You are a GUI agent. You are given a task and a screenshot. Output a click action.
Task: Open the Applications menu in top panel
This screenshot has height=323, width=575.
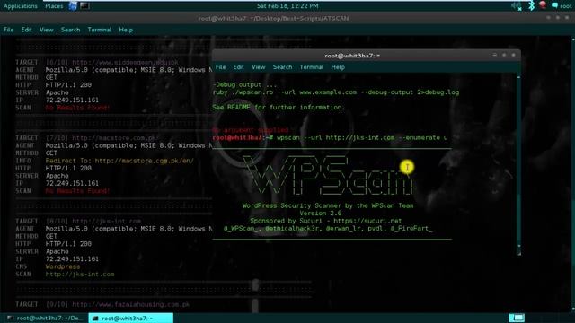coord(20,6)
